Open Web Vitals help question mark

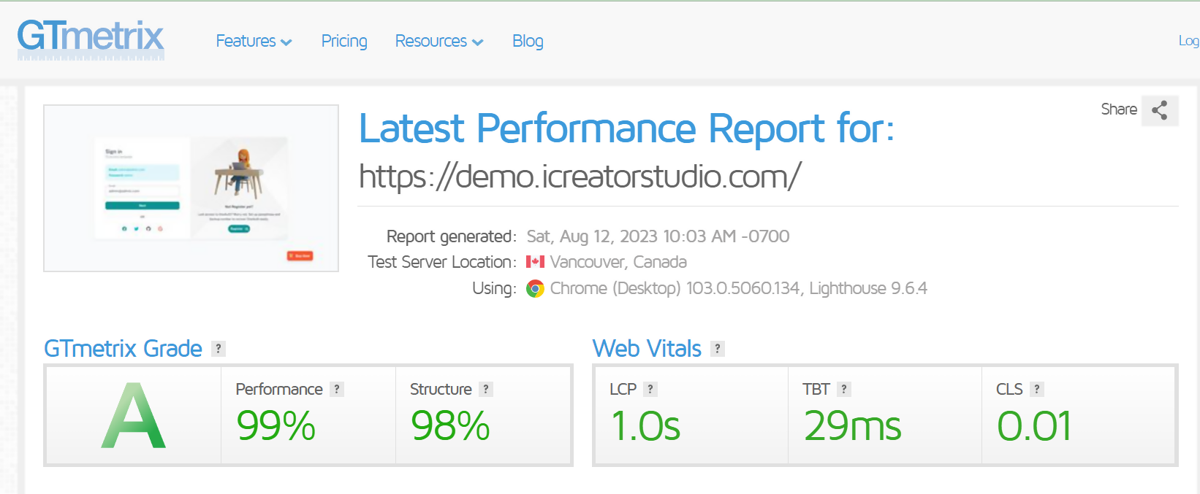[718, 349]
